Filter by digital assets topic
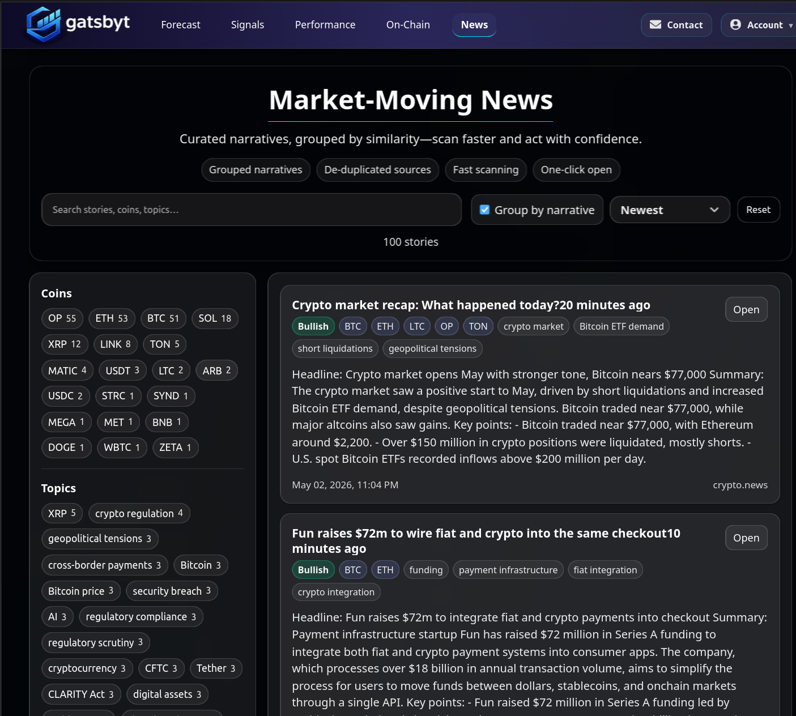Screen dimensions: 796x716 [168, 694]
